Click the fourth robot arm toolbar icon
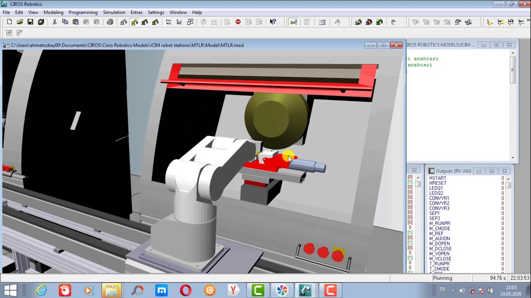This screenshot has width=531, height=298. [x=155, y=22]
